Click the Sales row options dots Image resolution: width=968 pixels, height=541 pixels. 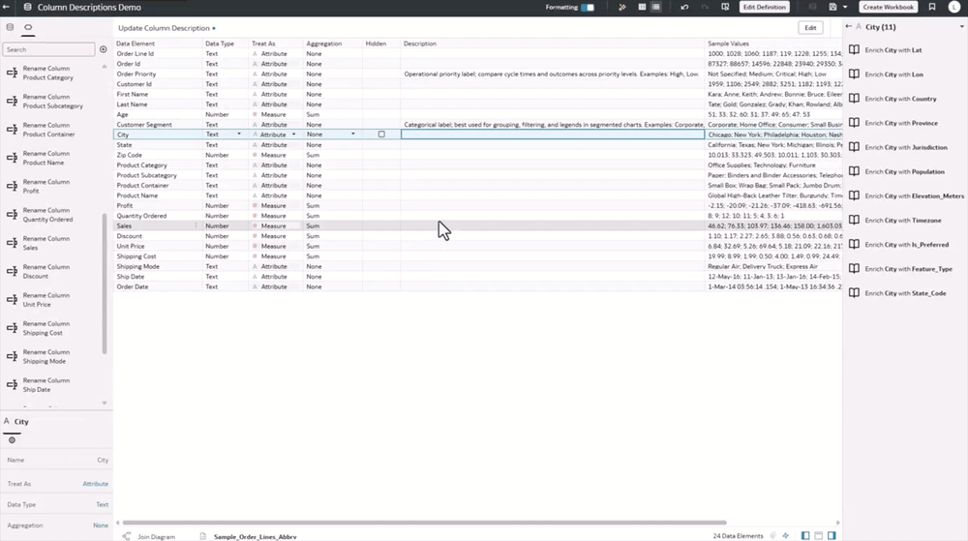coord(197,225)
